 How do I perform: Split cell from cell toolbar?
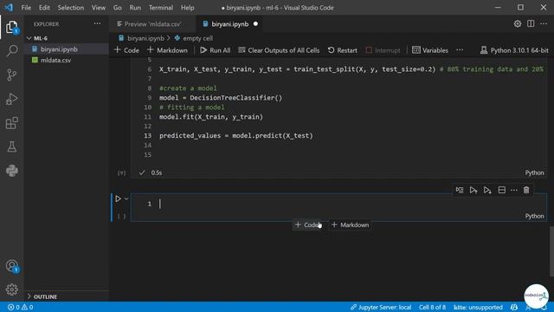(x=501, y=190)
